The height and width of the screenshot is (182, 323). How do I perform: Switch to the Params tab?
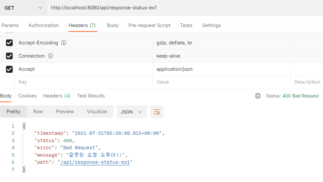click(10, 25)
